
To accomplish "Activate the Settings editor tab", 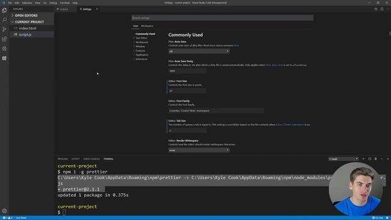I will (87, 9).
